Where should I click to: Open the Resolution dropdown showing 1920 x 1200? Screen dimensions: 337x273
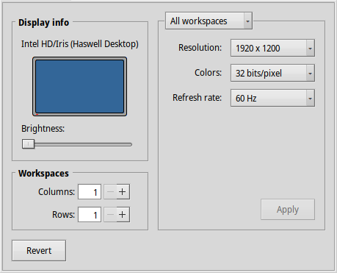click(x=272, y=48)
